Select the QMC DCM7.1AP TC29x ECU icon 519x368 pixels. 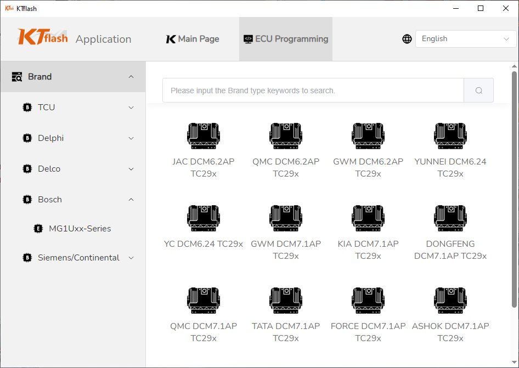[x=203, y=300]
